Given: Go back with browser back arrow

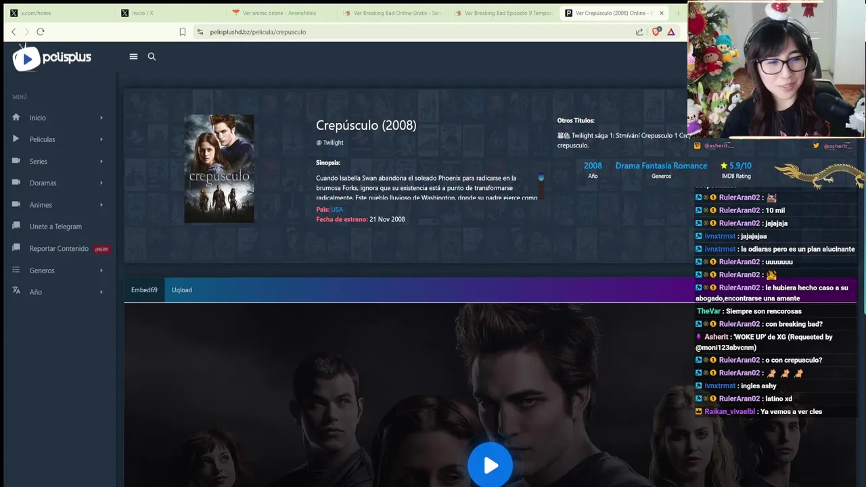Looking at the screenshot, I should [x=13, y=32].
